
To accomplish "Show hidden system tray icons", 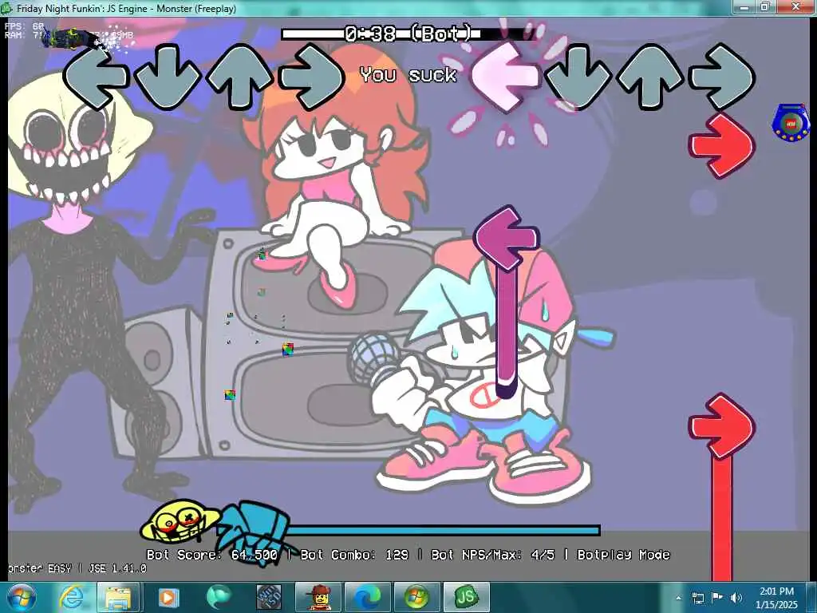I will coord(678,599).
